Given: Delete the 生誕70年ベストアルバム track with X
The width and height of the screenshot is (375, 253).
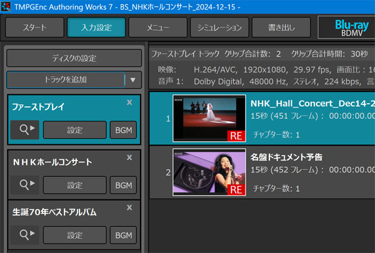Looking at the screenshot, I should tap(129, 207).
